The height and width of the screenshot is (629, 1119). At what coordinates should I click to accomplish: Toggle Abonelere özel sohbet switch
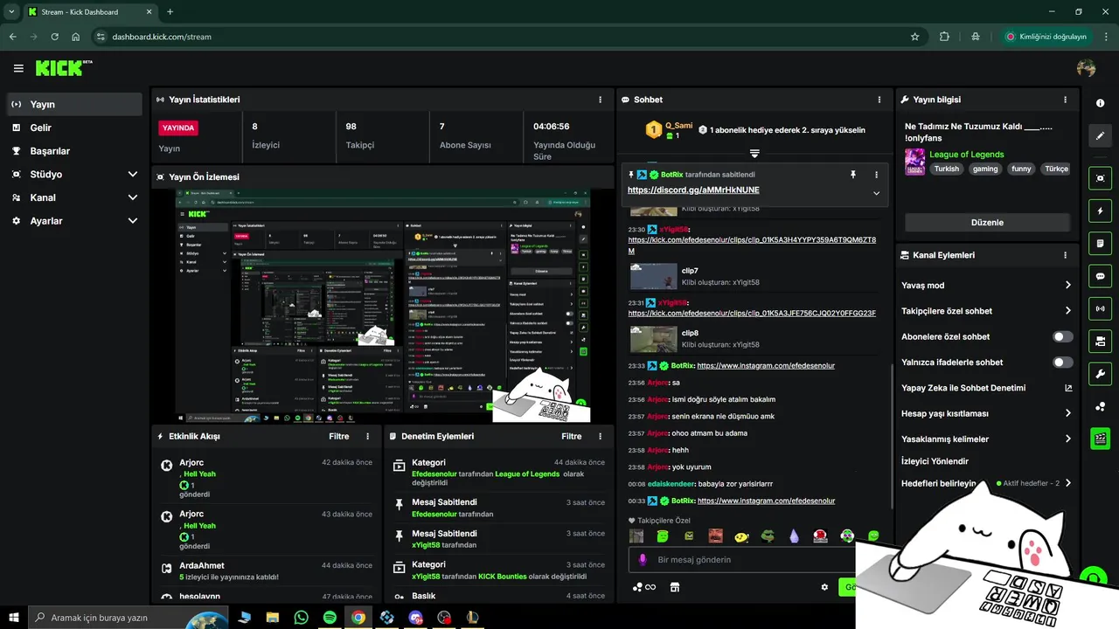point(1062,336)
